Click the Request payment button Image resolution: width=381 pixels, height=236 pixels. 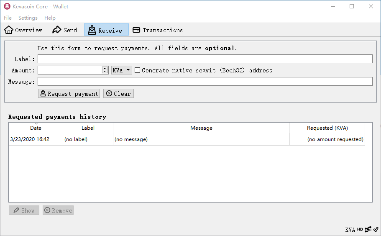pos(69,94)
